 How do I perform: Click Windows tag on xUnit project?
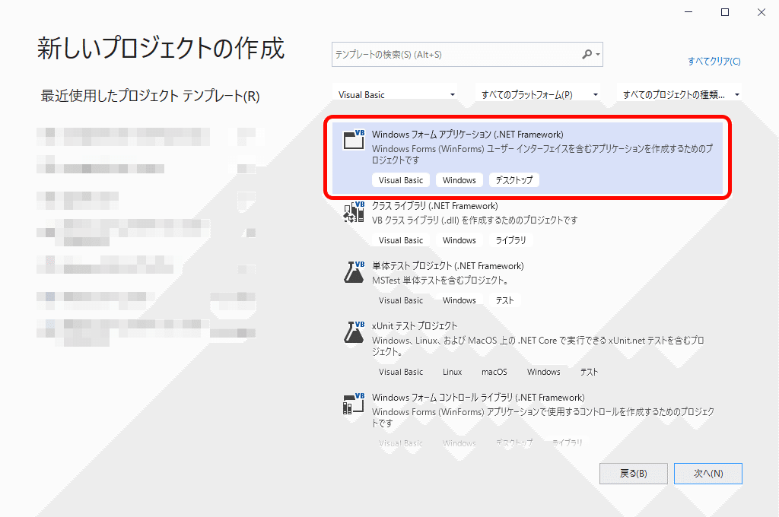pos(543,372)
